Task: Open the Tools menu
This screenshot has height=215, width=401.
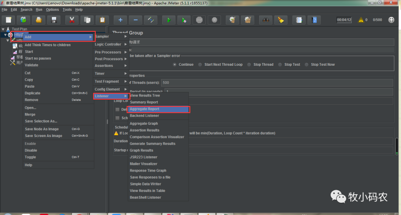Action: [67, 9]
